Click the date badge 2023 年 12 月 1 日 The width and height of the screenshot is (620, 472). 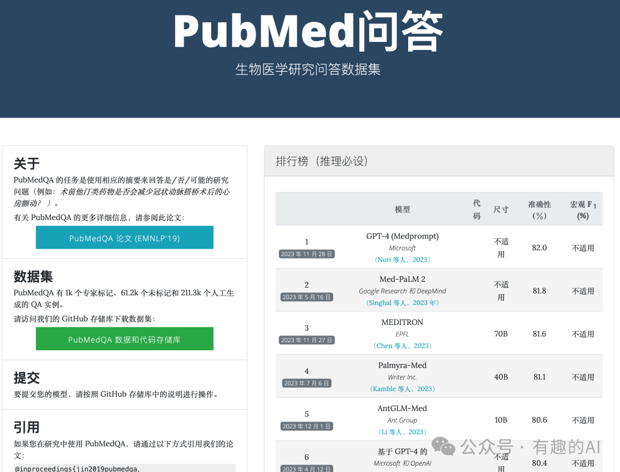[x=307, y=427]
